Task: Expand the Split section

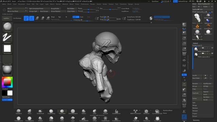Action: 194,103
